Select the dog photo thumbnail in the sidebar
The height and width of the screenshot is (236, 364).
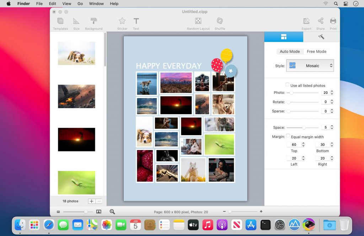pyautogui.click(x=76, y=53)
